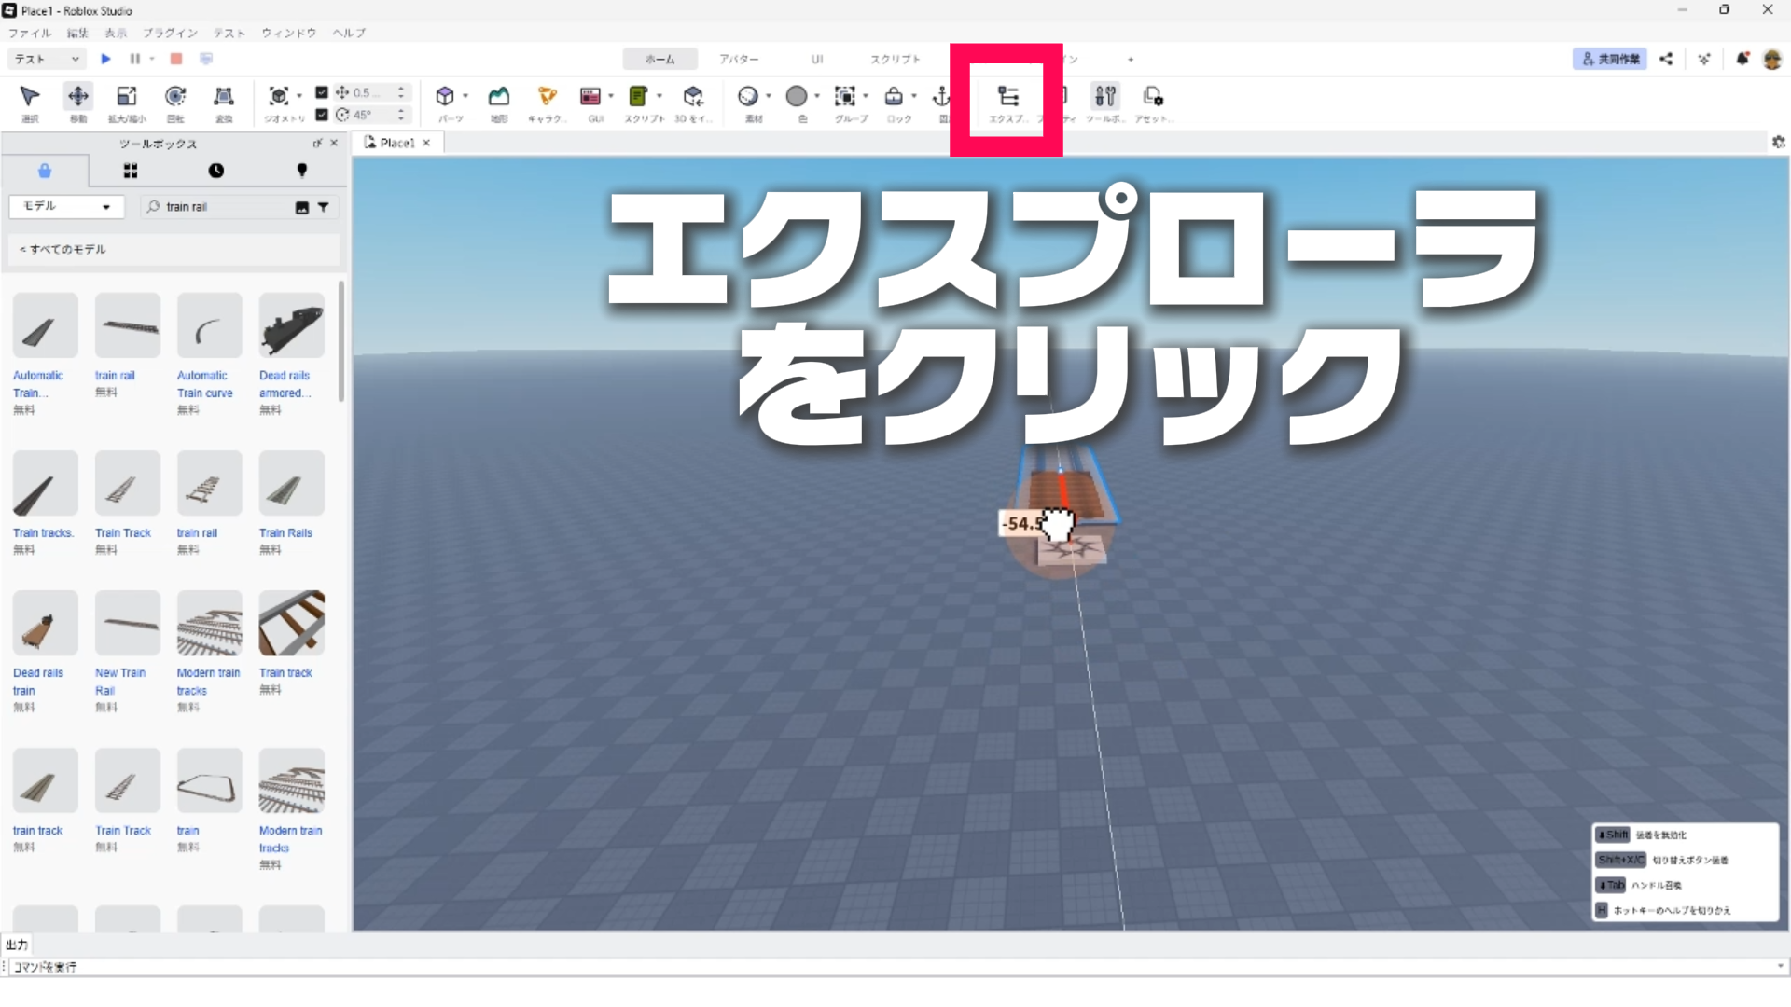This screenshot has height=1007, width=1791.
Task: Click the 共同作業 collaborate button
Action: point(1609,59)
